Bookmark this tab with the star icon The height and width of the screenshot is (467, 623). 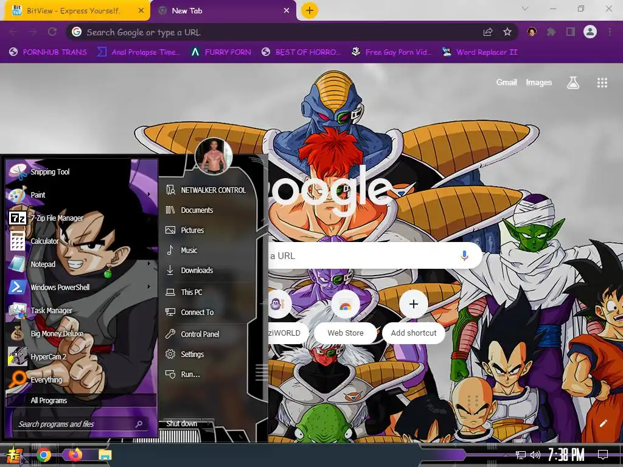(x=507, y=32)
